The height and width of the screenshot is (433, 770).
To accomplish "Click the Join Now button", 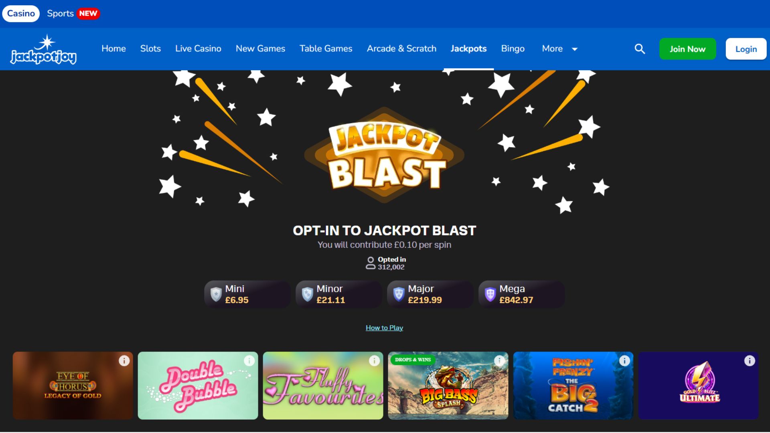I will [687, 49].
